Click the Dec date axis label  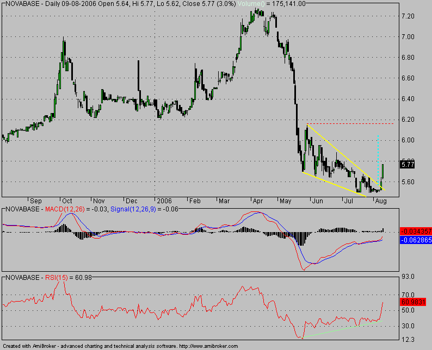(x=132, y=201)
